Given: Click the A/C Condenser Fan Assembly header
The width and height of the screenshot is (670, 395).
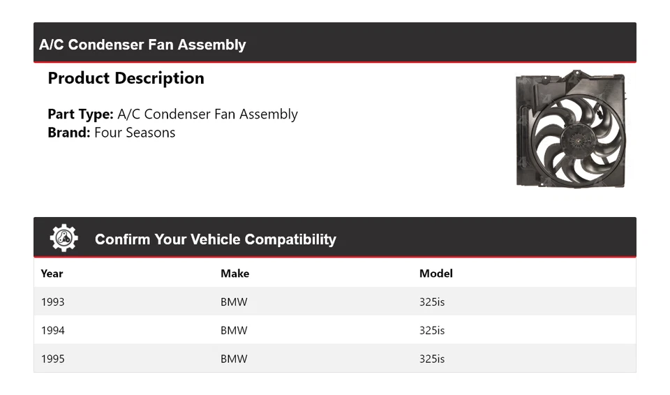Looking at the screenshot, I should point(142,45).
